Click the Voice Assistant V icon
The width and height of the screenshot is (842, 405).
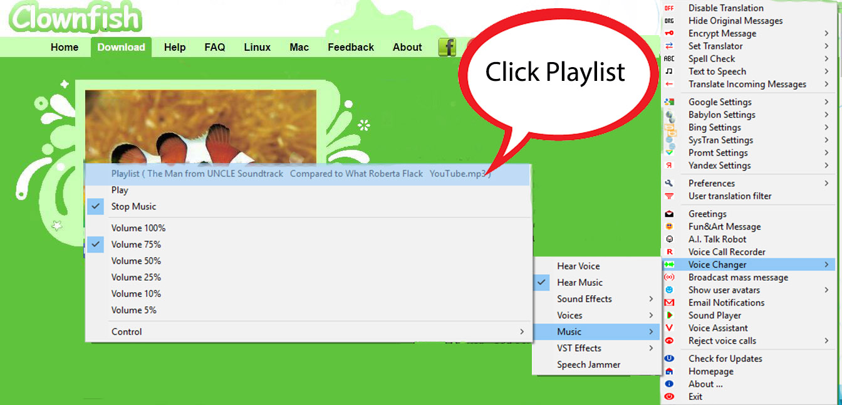point(669,328)
